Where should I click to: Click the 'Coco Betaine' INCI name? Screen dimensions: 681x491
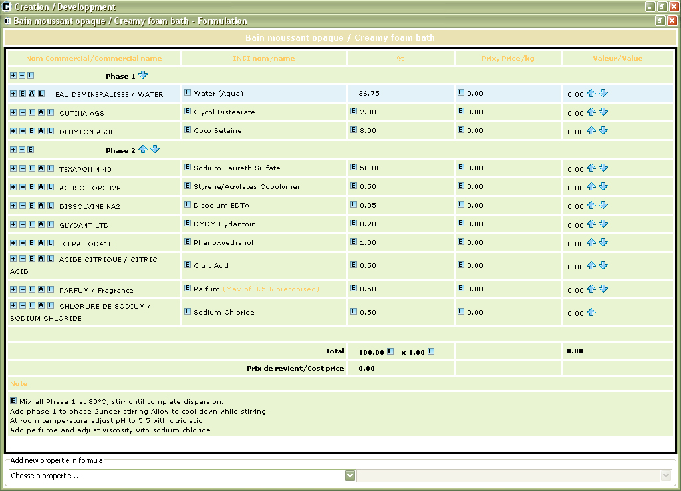pos(217,131)
